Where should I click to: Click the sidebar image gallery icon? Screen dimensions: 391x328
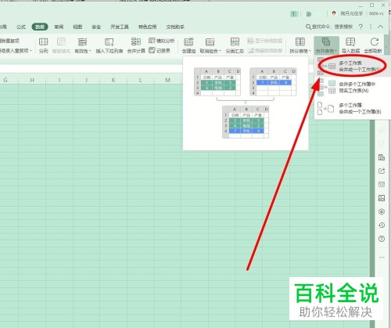tap(382, 198)
